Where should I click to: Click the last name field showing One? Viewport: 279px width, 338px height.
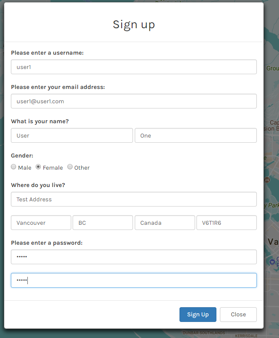tap(196, 135)
